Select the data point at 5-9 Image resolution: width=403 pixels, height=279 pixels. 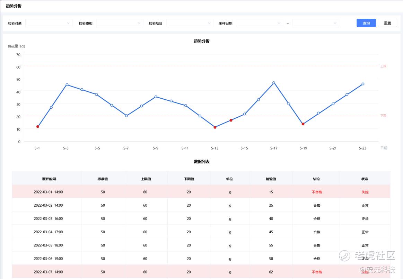coord(156,97)
